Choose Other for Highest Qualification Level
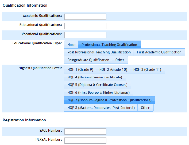 pos(145,108)
